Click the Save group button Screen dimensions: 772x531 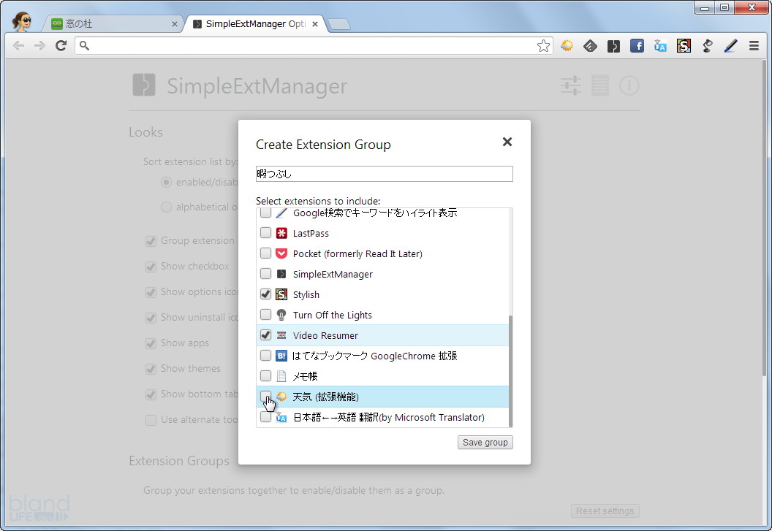tap(485, 443)
